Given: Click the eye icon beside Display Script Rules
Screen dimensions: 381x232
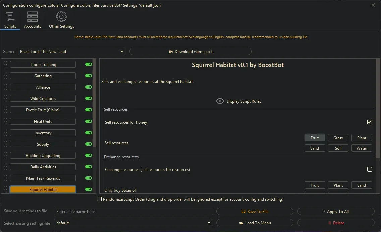Looking at the screenshot, I should [x=220, y=101].
